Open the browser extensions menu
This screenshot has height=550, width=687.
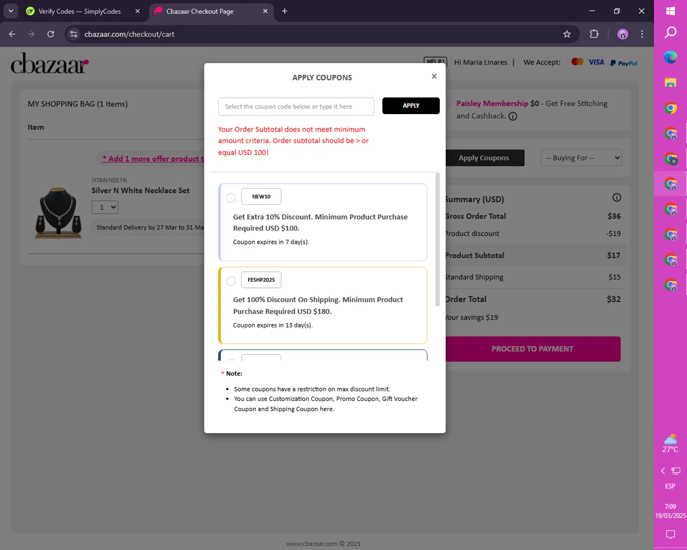(594, 34)
